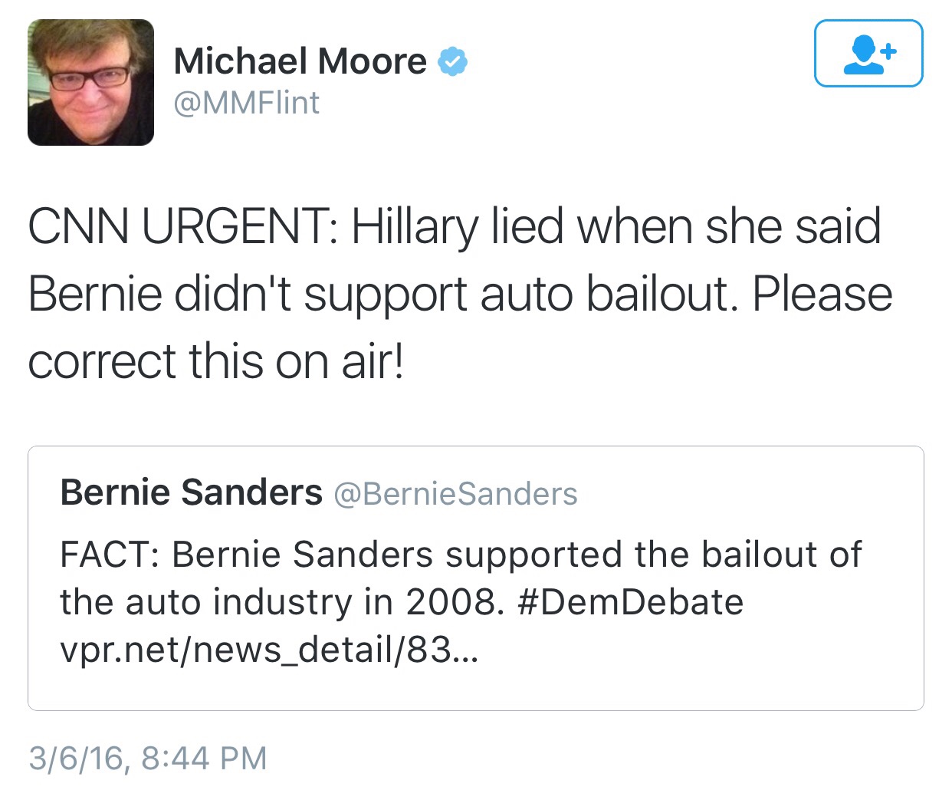Open the #DemDebate hashtag
Screen dimensions: 952x800
click(x=630, y=602)
